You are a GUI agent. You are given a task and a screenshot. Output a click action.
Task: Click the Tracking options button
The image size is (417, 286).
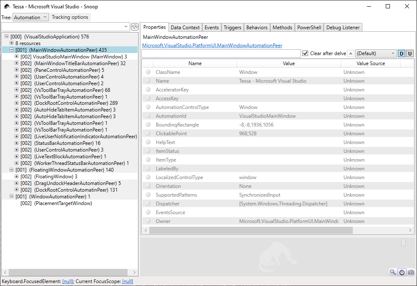click(70, 17)
